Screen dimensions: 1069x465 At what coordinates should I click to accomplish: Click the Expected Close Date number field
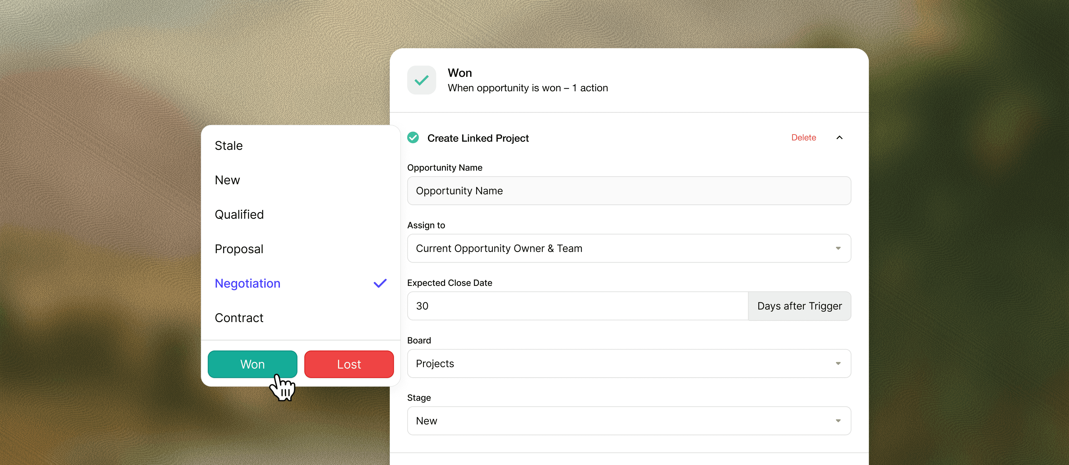pyautogui.click(x=577, y=306)
